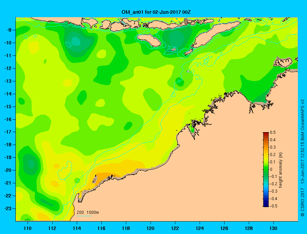Click the colorbar tick label "-0.5" at bottom
The width and height of the screenshot is (307, 234).
coord(274,206)
